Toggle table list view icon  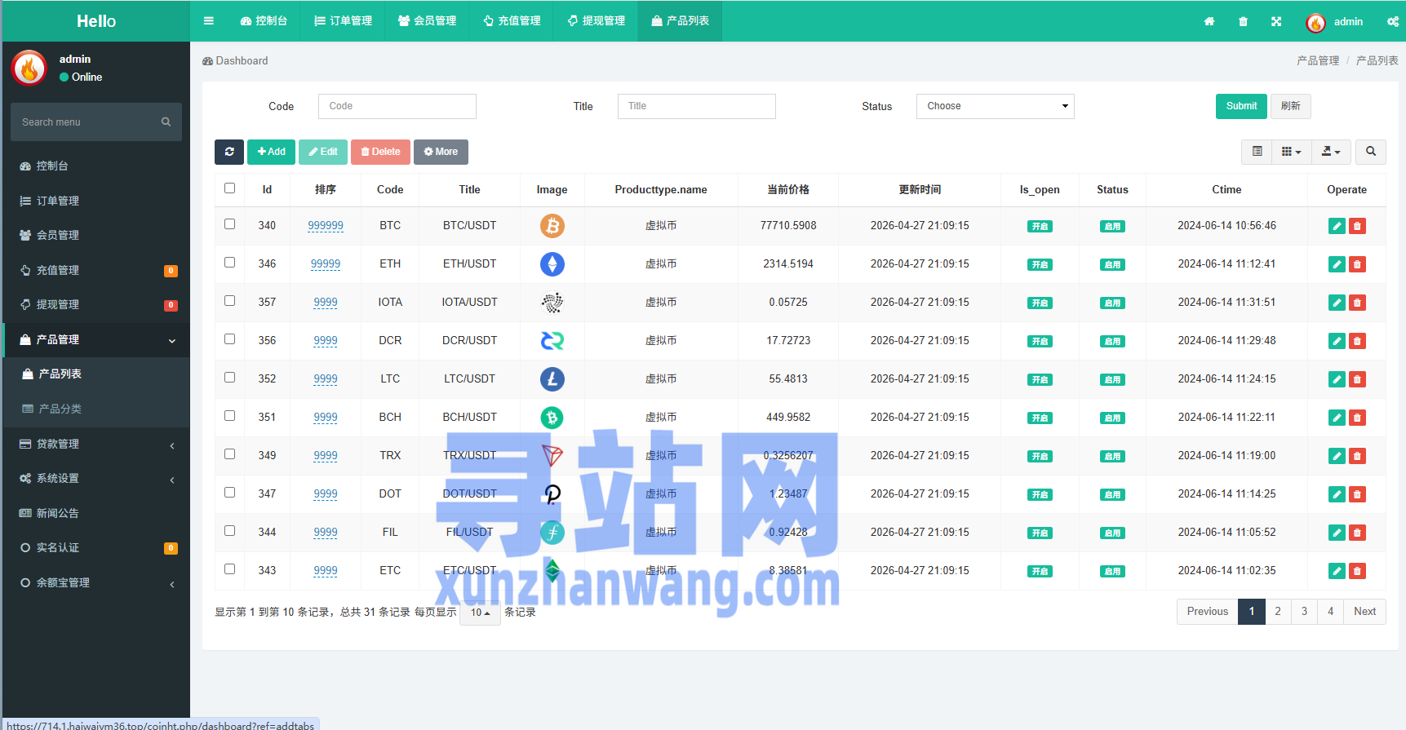(1257, 152)
